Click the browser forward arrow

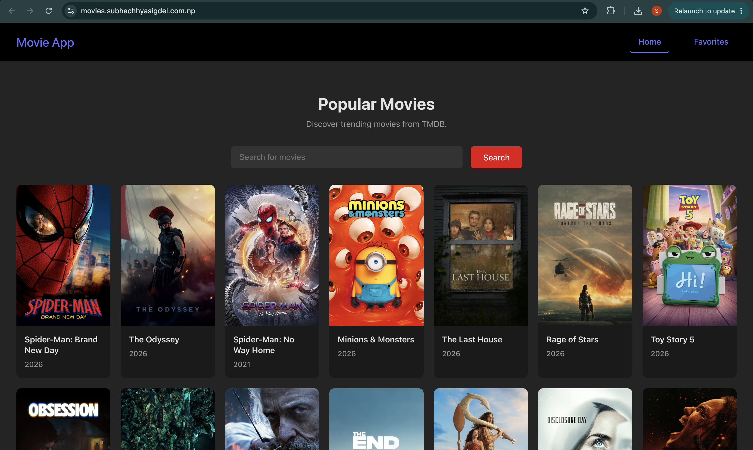click(x=30, y=11)
